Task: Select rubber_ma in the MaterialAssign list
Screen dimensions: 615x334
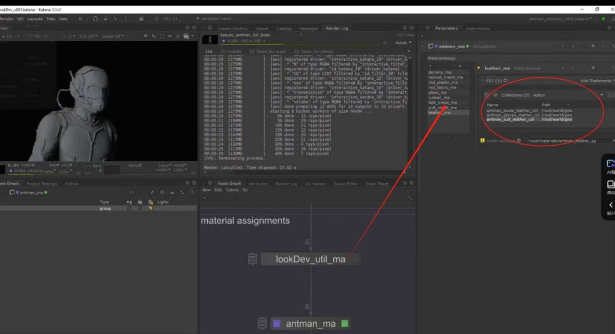Action: [438, 97]
